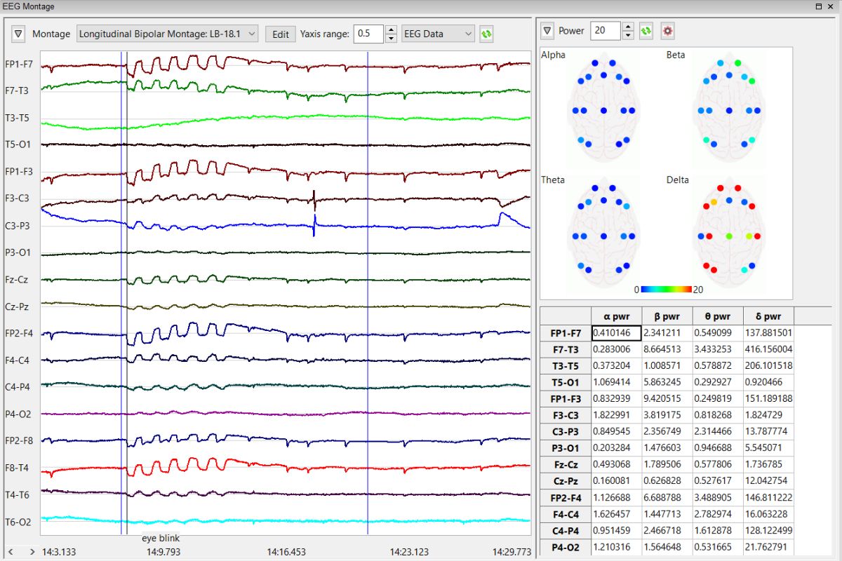Increase the Yaxis range value

(x=391, y=29)
